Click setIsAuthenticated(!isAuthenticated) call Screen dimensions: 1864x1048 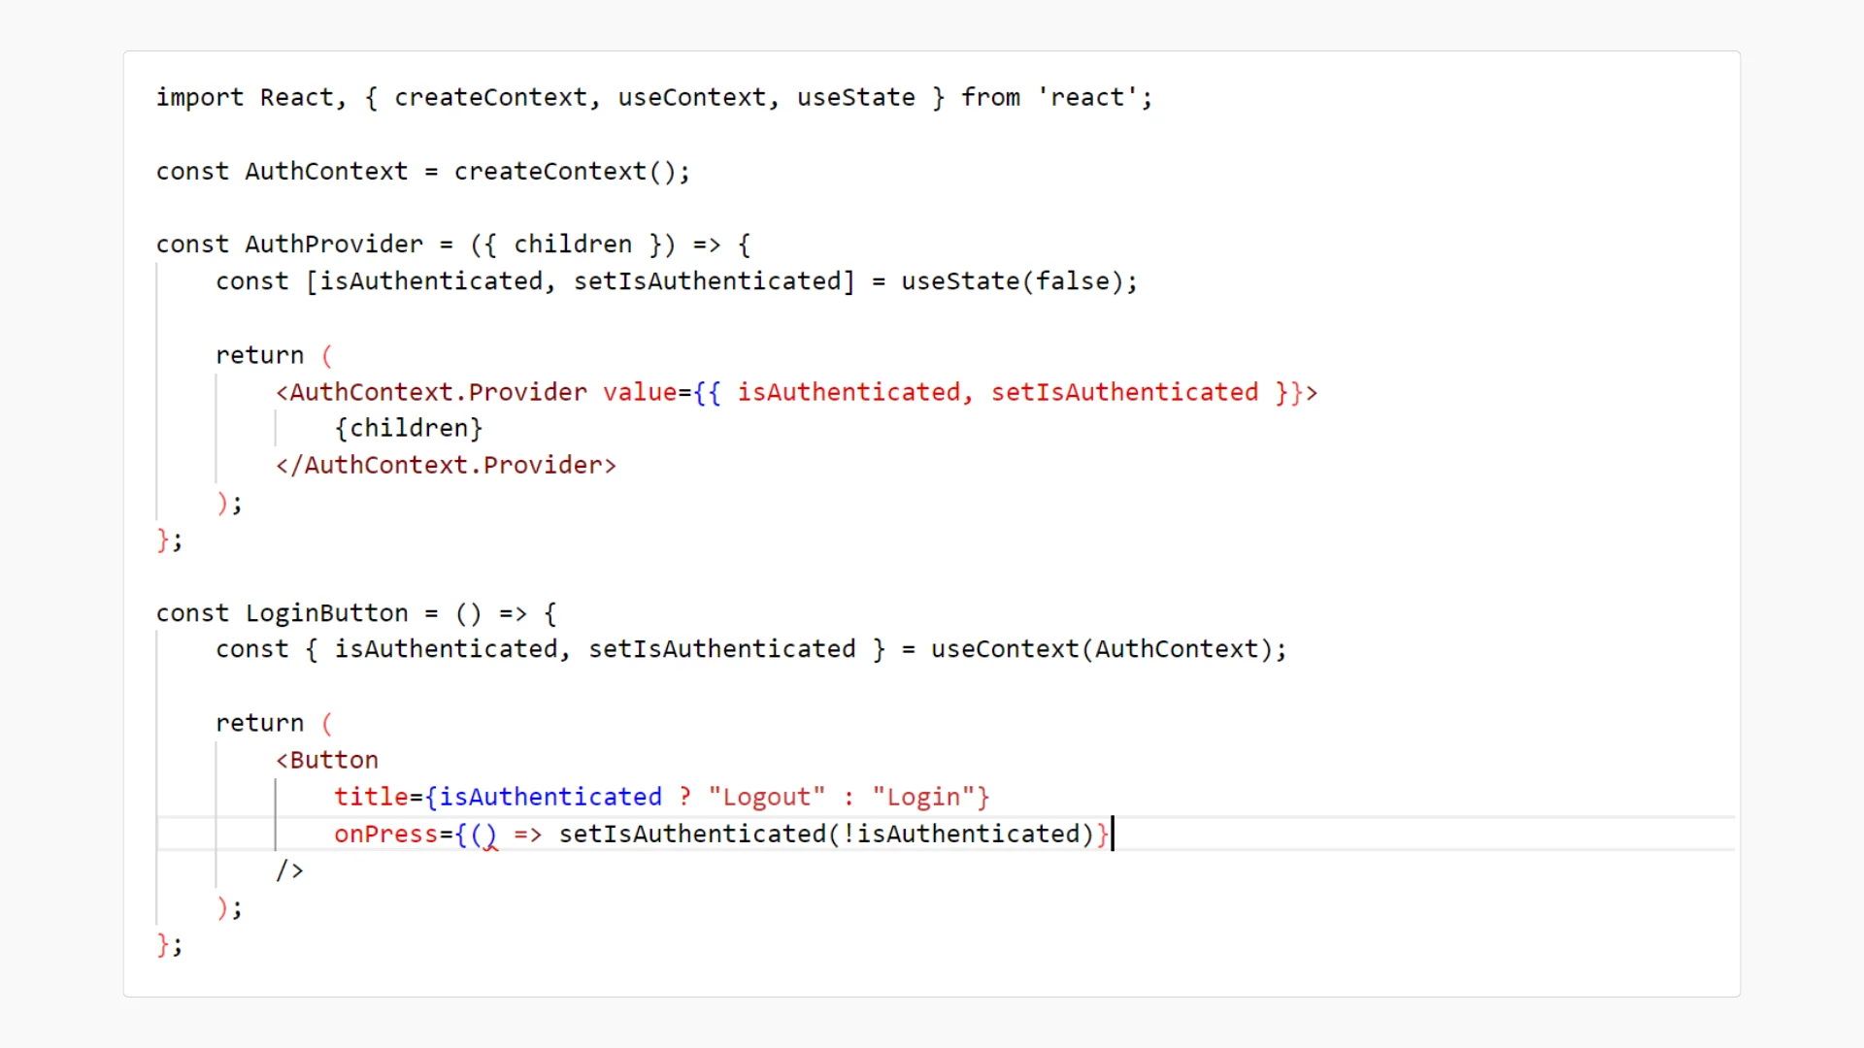(826, 835)
